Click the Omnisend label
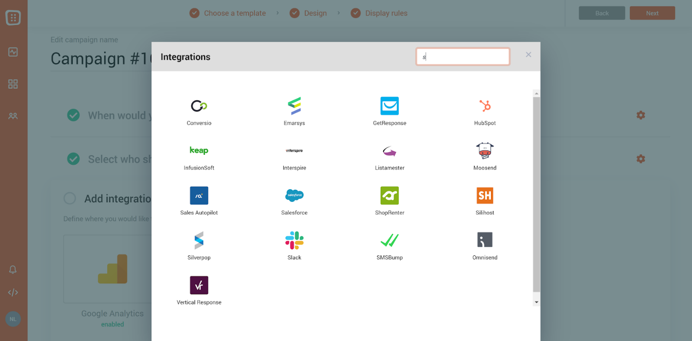 click(485, 257)
